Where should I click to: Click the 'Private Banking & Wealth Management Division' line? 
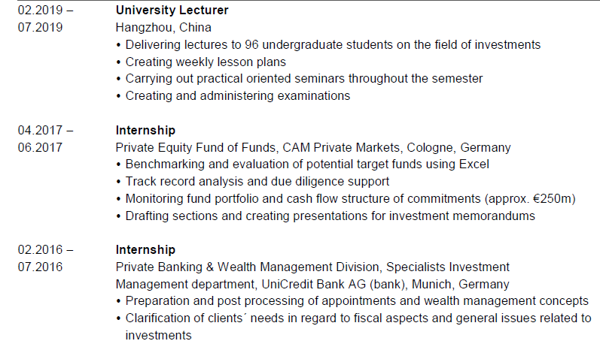(x=312, y=267)
